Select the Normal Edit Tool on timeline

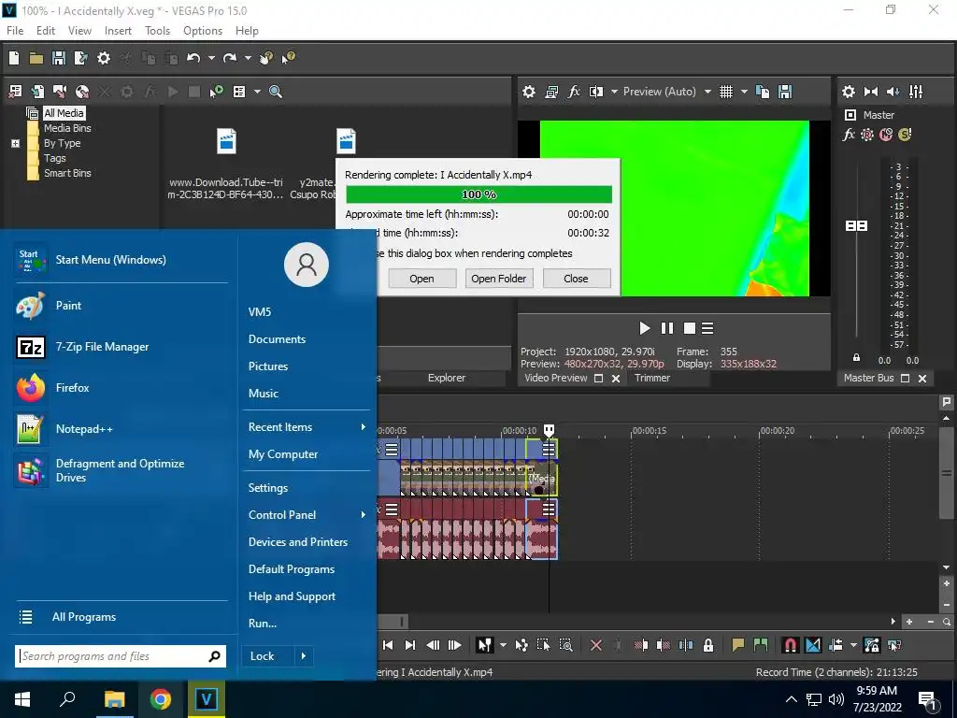click(x=485, y=645)
